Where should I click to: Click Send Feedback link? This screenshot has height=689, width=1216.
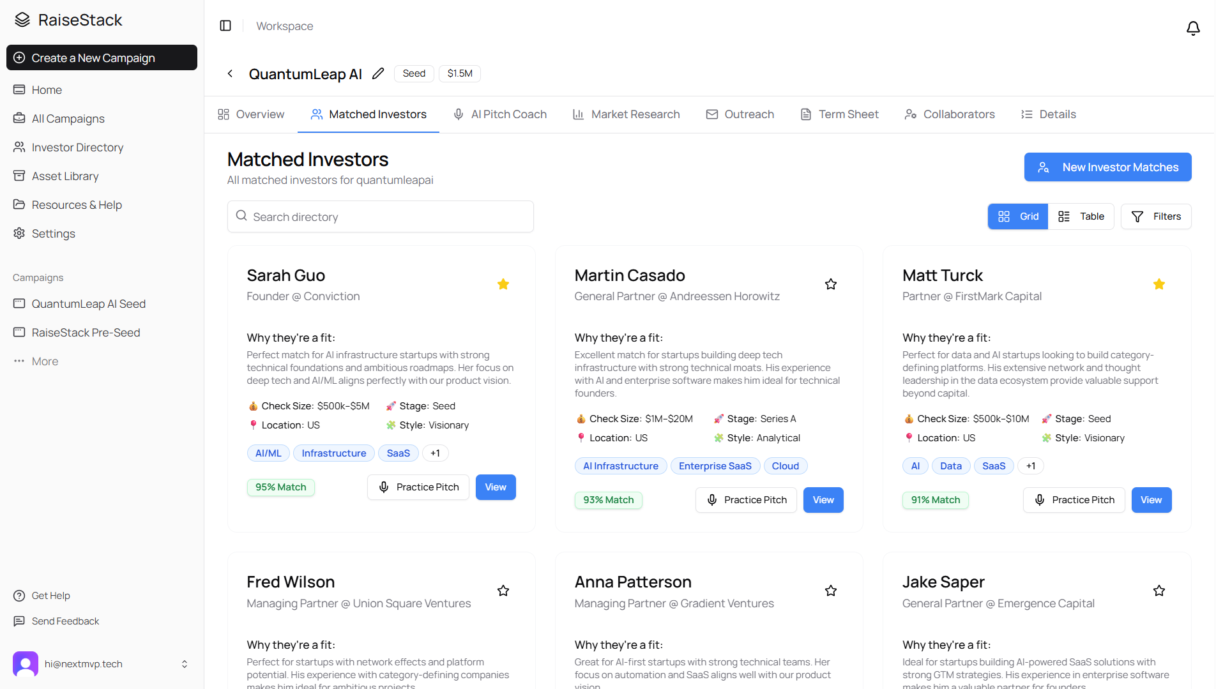(x=56, y=621)
